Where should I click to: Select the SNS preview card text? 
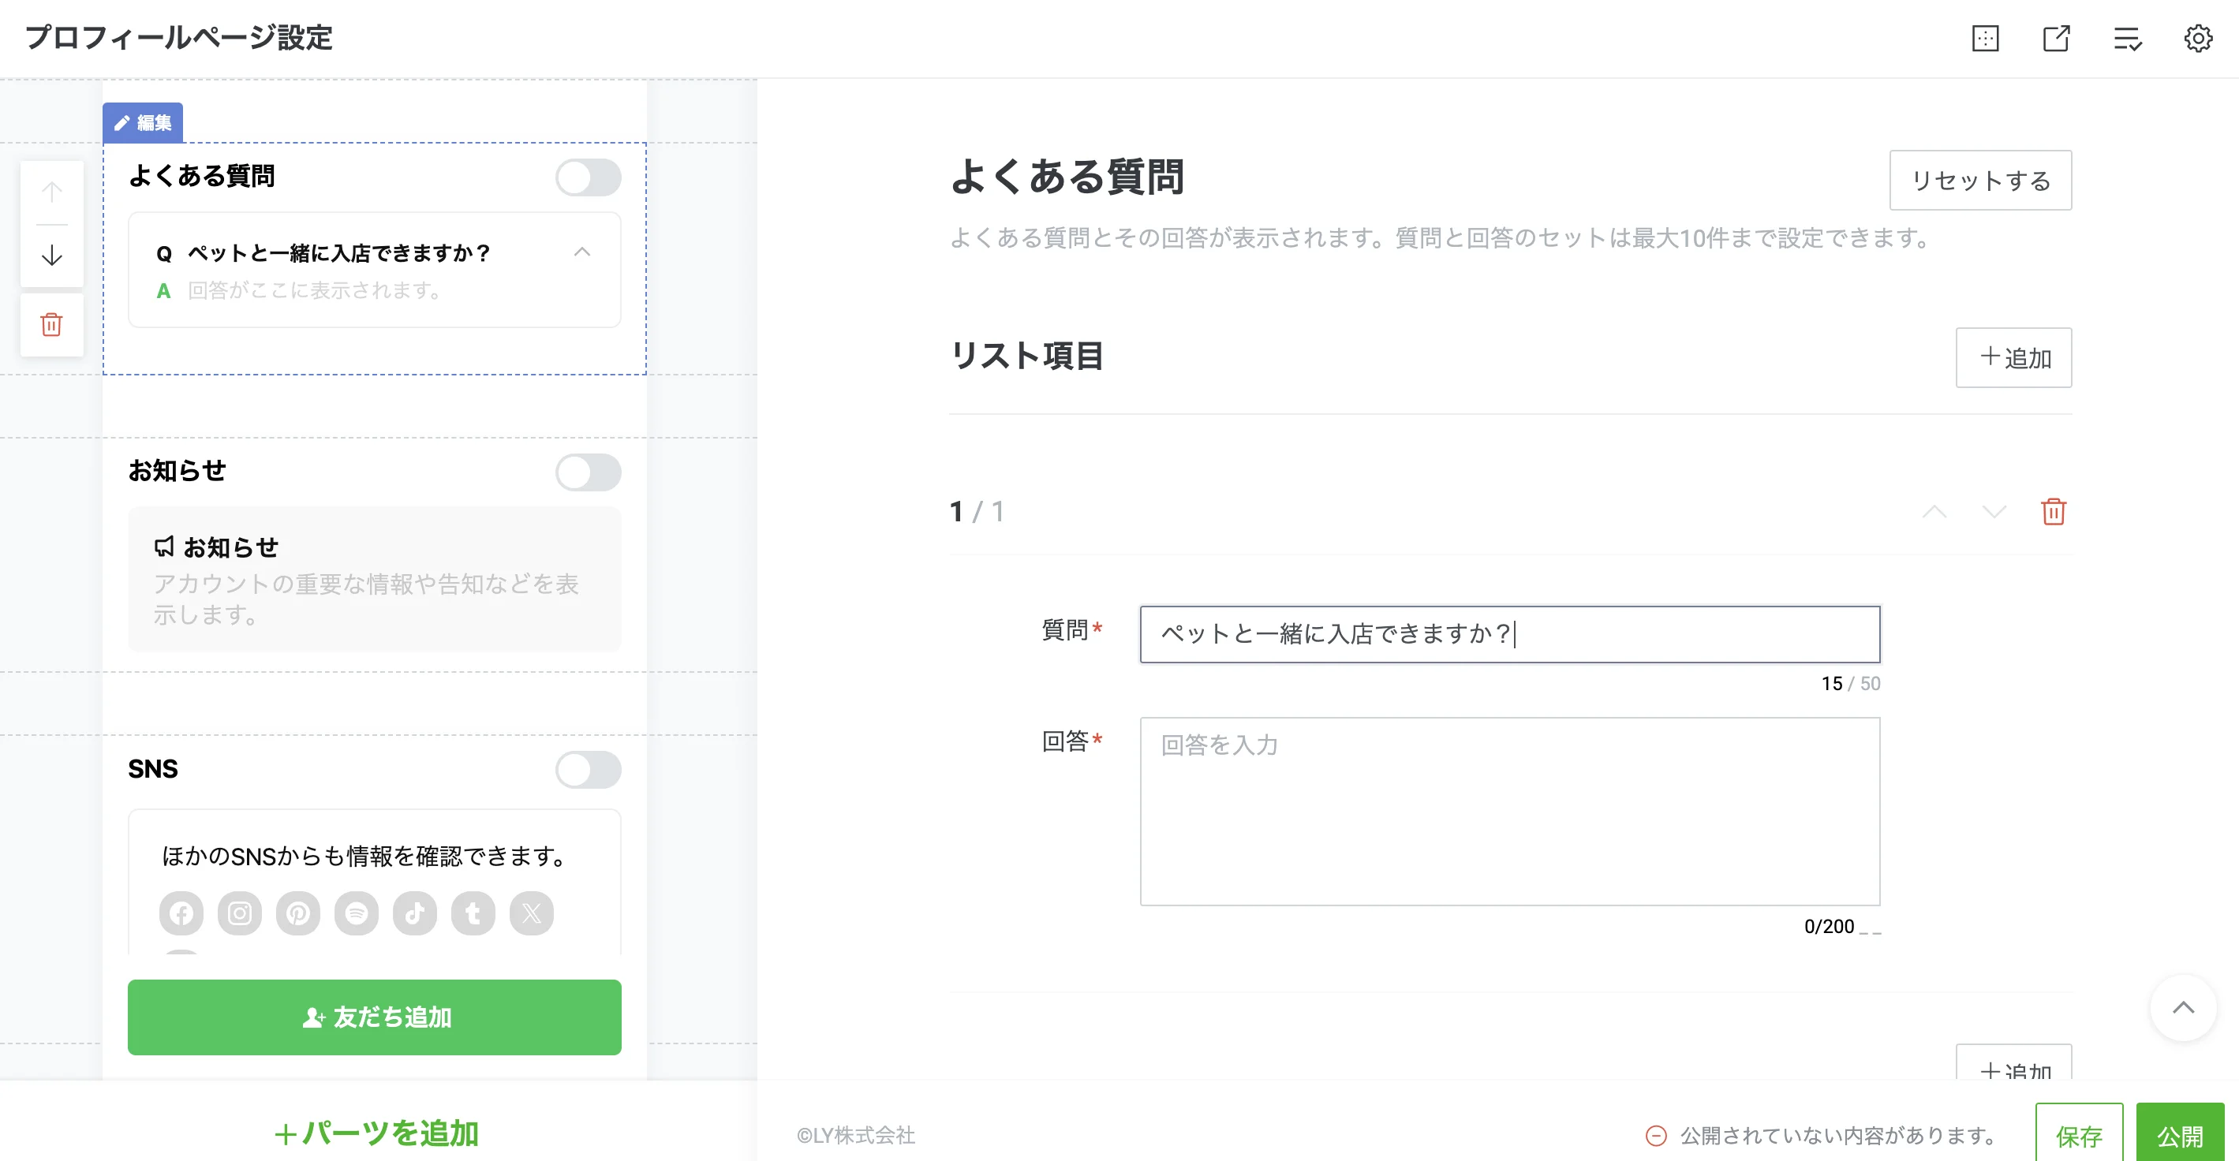pyautogui.click(x=365, y=856)
